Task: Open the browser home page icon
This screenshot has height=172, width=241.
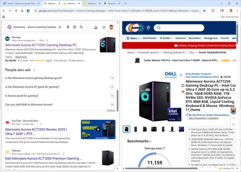Action: (x=22, y=11)
